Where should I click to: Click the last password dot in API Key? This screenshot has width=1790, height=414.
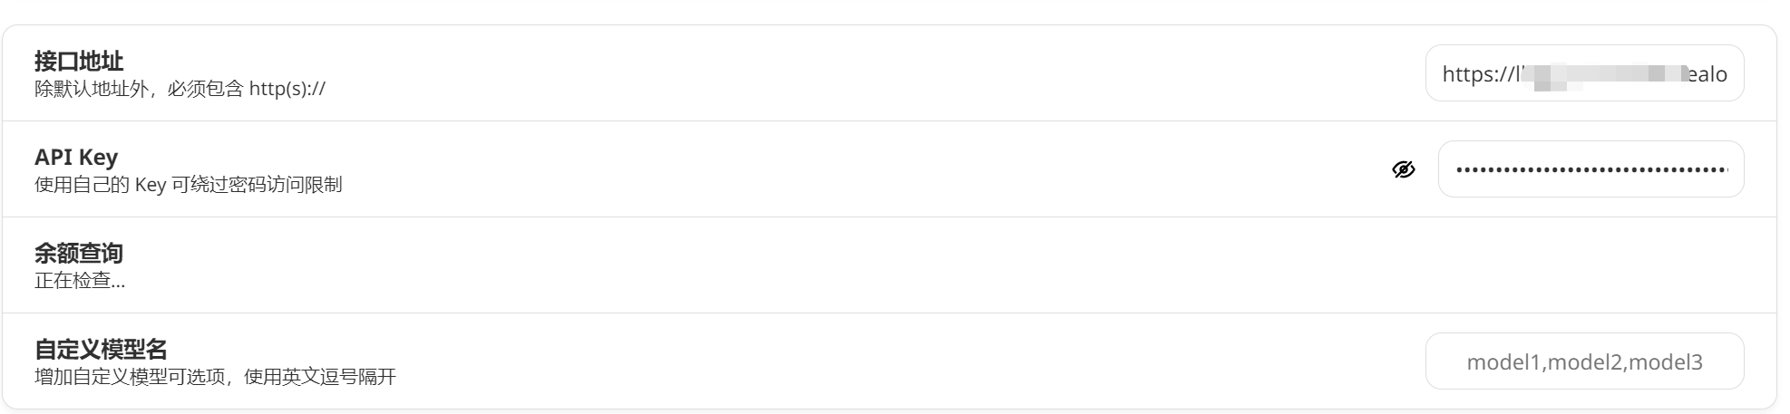pyautogui.click(x=1723, y=169)
